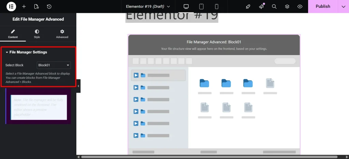Switch to tablet view
349x159 pixels.
click(x=201, y=7)
